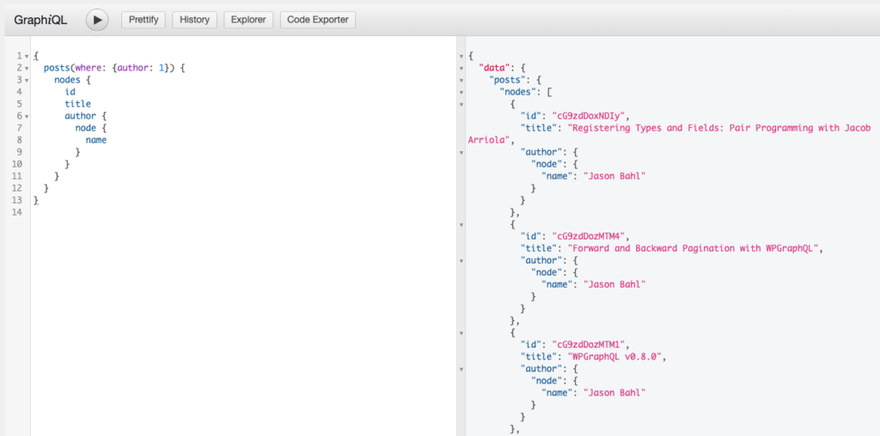Collapse the "posts" object in the response
Image resolution: width=880 pixels, height=436 pixels.
click(462, 80)
